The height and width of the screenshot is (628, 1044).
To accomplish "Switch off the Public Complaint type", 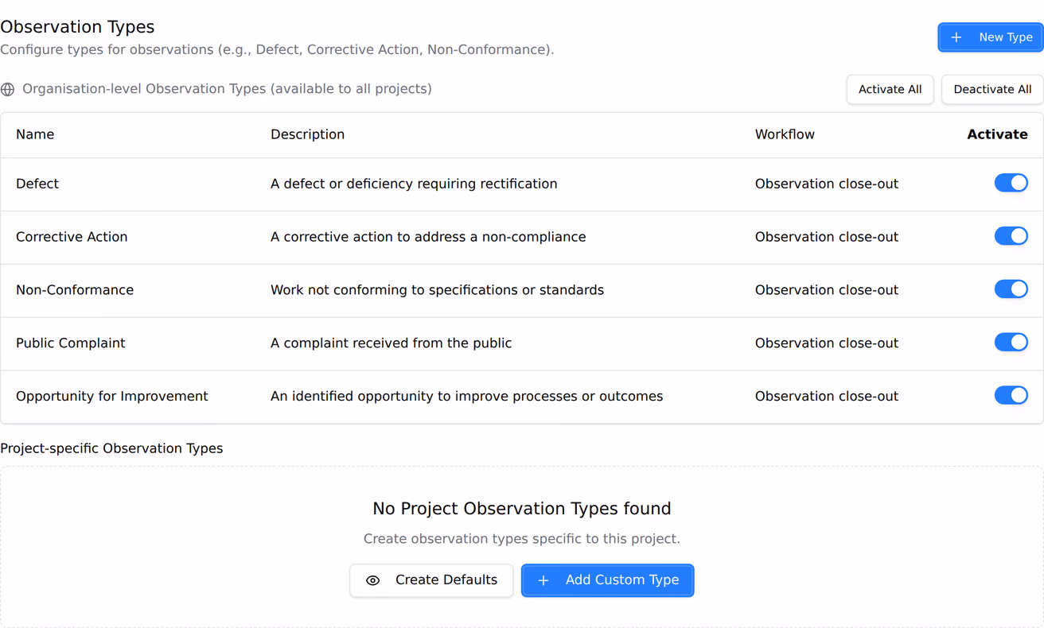I will tap(1011, 343).
